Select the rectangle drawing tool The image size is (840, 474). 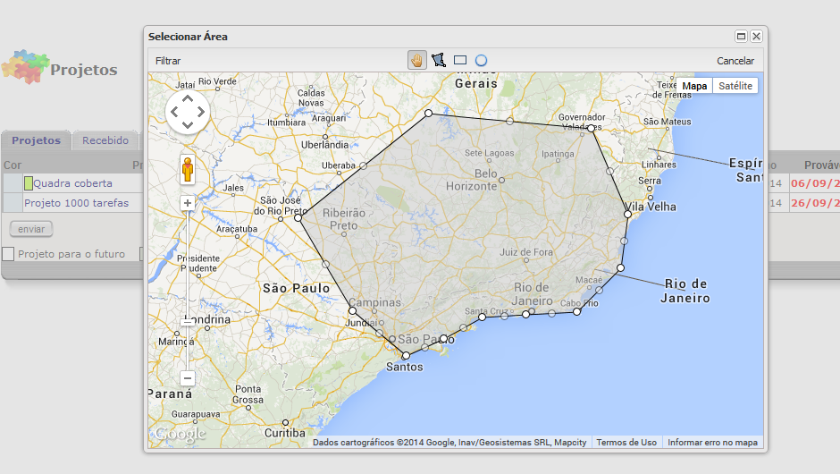point(460,60)
